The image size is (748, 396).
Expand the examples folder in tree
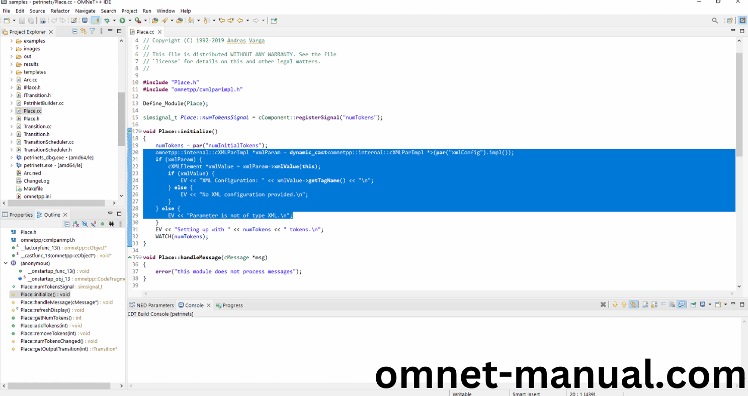pos(12,41)
